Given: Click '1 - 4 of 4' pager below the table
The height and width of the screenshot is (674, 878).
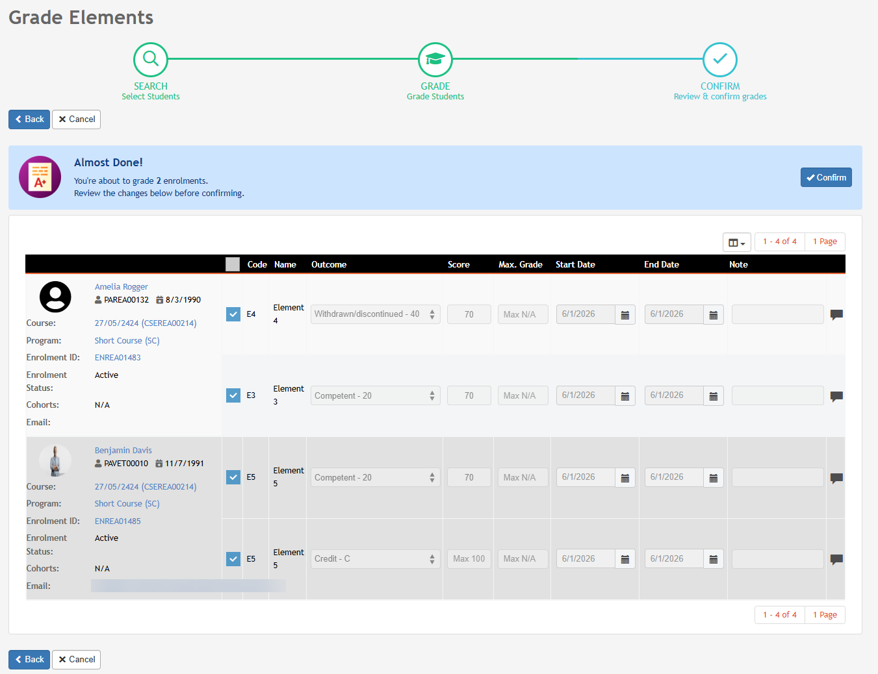Looking at the screenshot, I should tap(780, 615).
